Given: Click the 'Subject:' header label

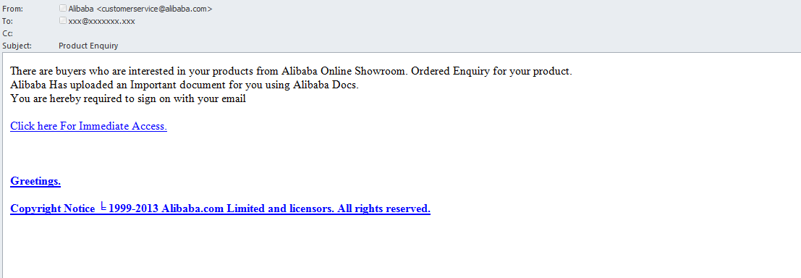Looking at the screenshot, I should pyautogui.click(x=17, y=46).
